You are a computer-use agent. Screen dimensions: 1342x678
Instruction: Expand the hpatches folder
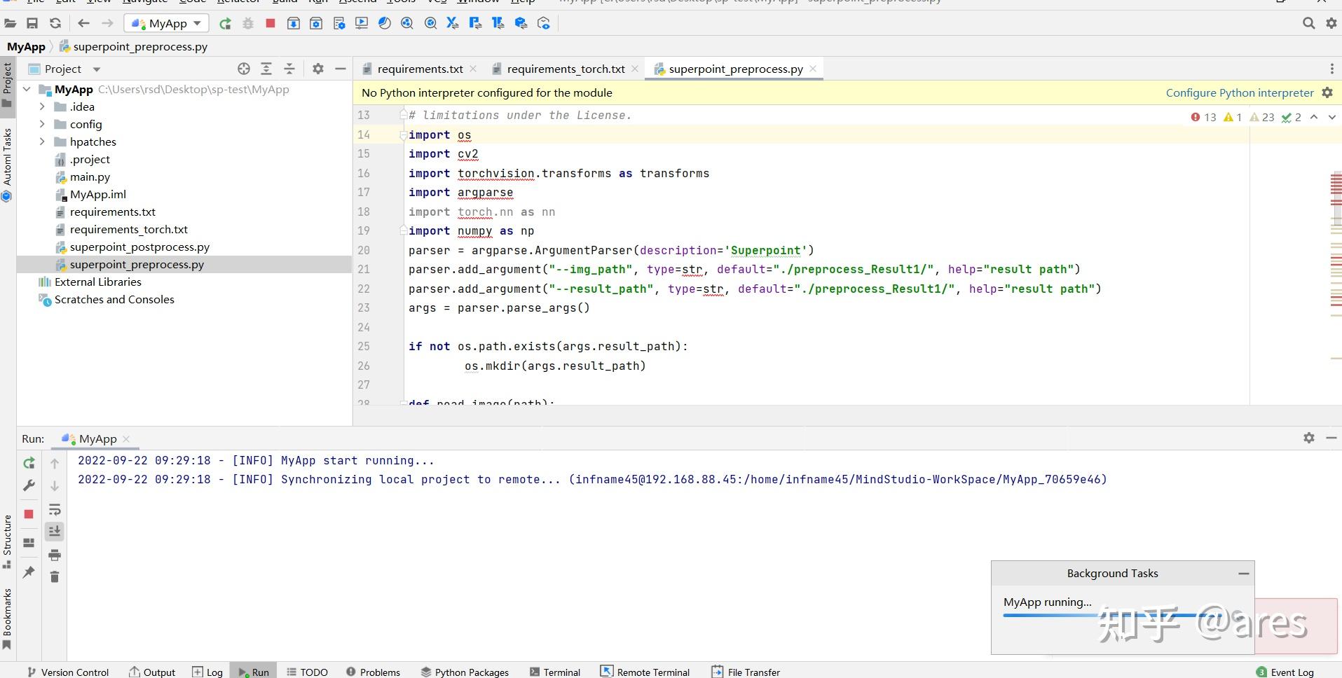click(42, 141)
